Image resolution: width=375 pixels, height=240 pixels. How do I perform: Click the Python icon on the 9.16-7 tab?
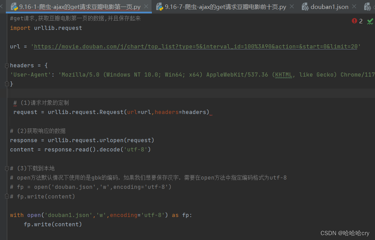[159, 6]
